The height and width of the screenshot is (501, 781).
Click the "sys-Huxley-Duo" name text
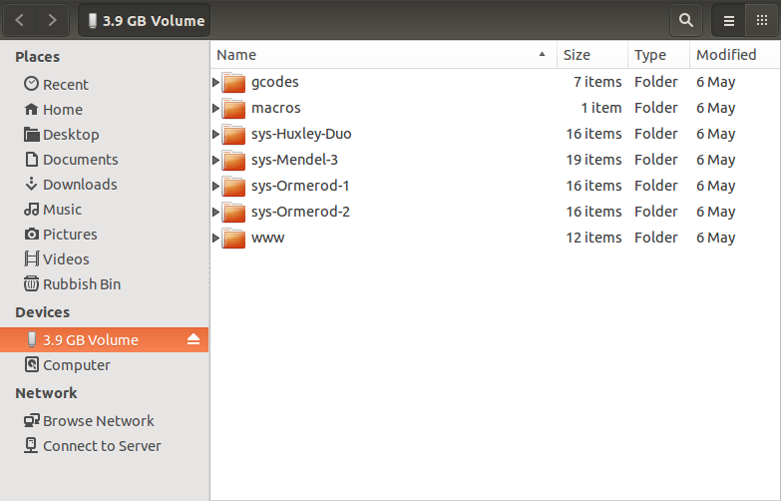click(301, 134)
